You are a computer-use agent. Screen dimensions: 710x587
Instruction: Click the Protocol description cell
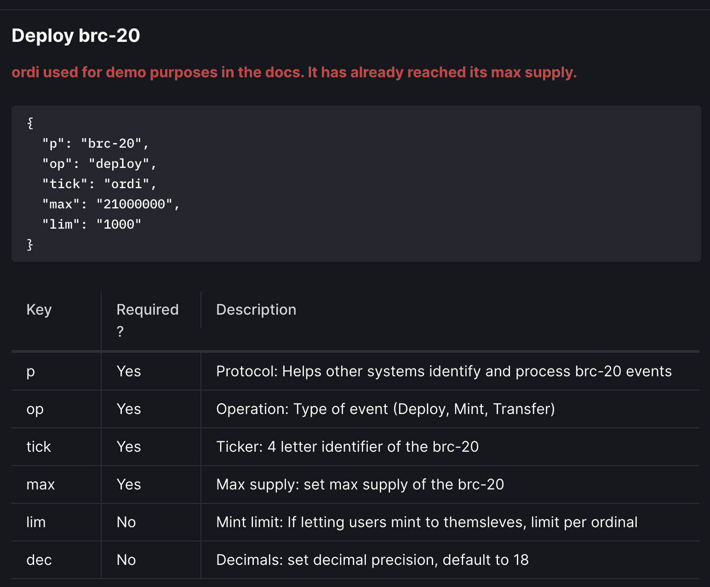pos(450,371)
